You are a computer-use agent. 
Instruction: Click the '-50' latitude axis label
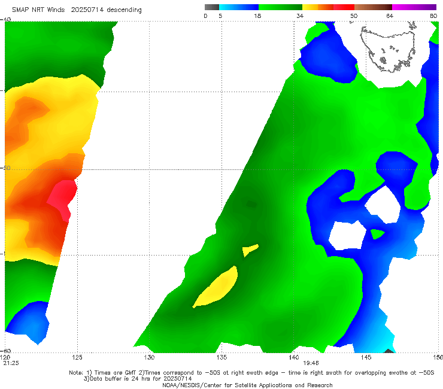[x=5, y=168]
